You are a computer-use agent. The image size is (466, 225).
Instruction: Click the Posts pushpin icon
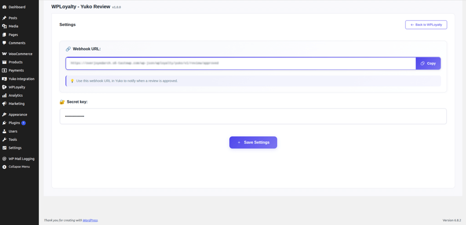click(x=4, y=18)
